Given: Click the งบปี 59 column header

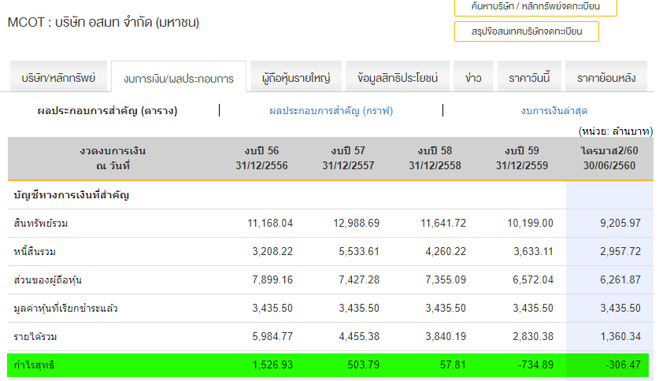Looking at the screenshot, I should coord(523,158).
